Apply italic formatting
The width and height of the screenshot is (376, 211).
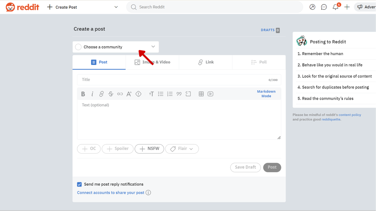click(92, 94)
